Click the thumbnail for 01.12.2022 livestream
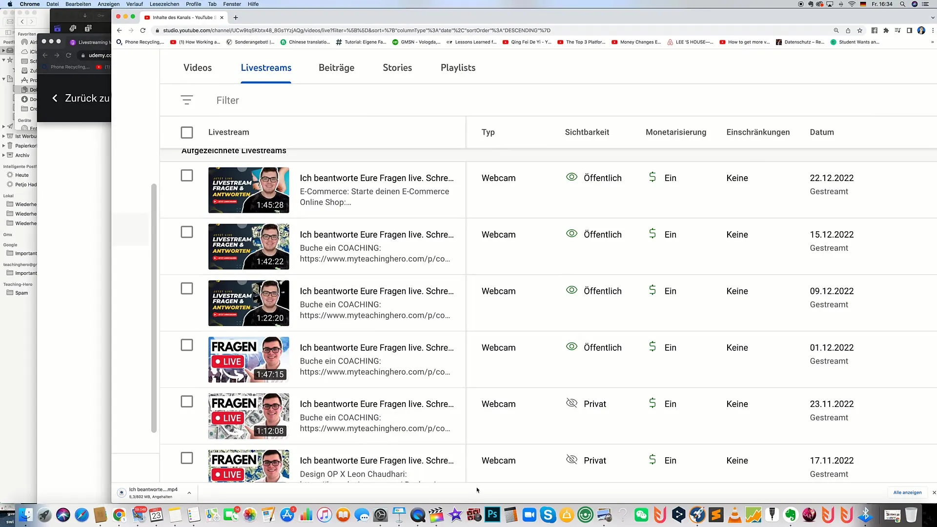 pos(248,360)
